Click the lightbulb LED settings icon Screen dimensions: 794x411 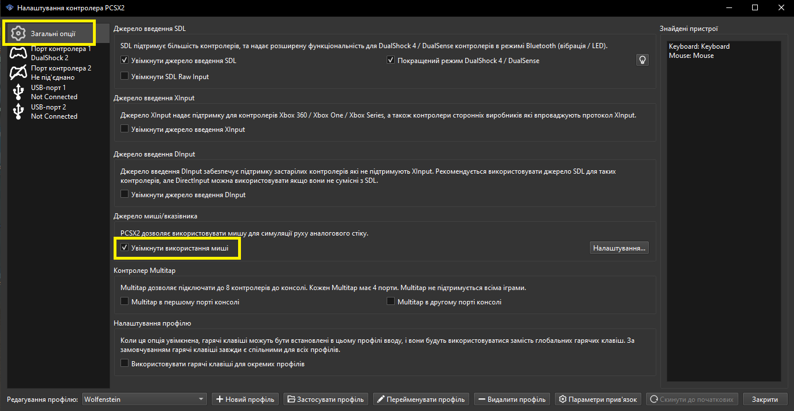[x=643, y=60]
